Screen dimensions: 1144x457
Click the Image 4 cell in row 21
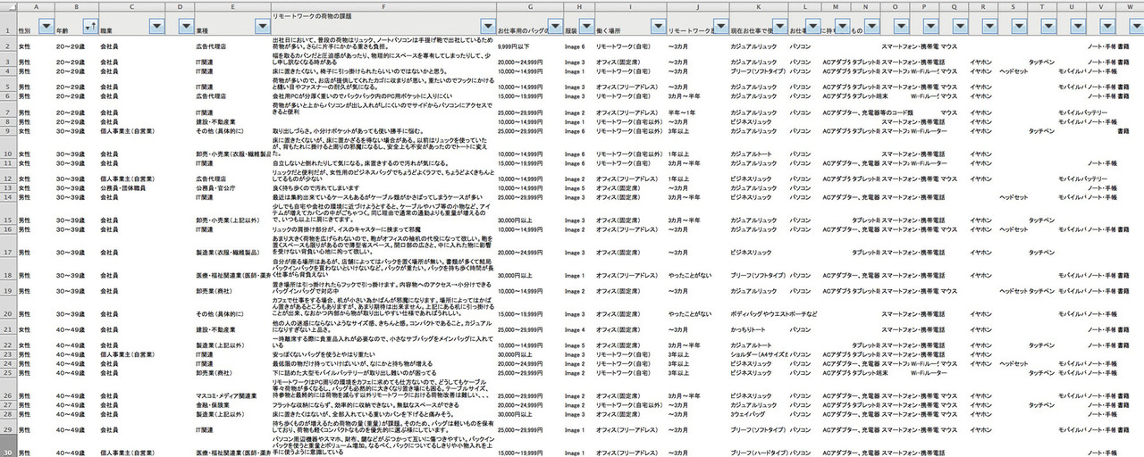click(575, 330)
